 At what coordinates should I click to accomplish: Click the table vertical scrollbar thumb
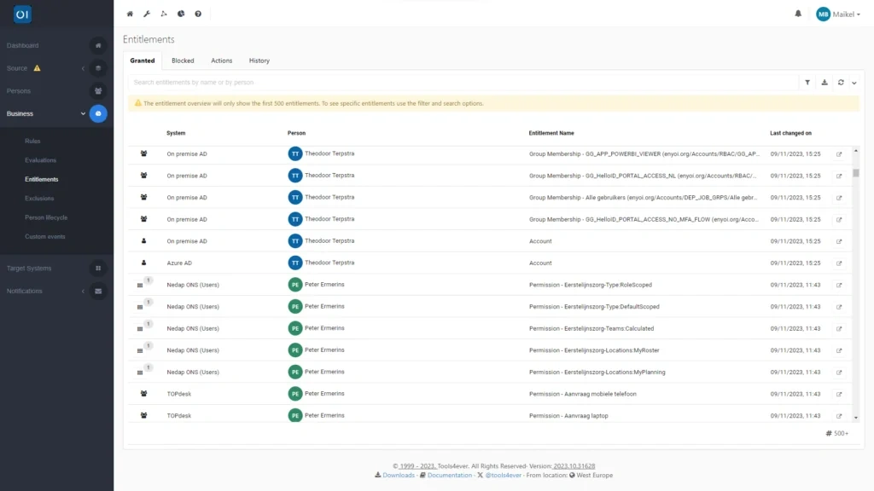pyautogui.click(x=855, y=172)
